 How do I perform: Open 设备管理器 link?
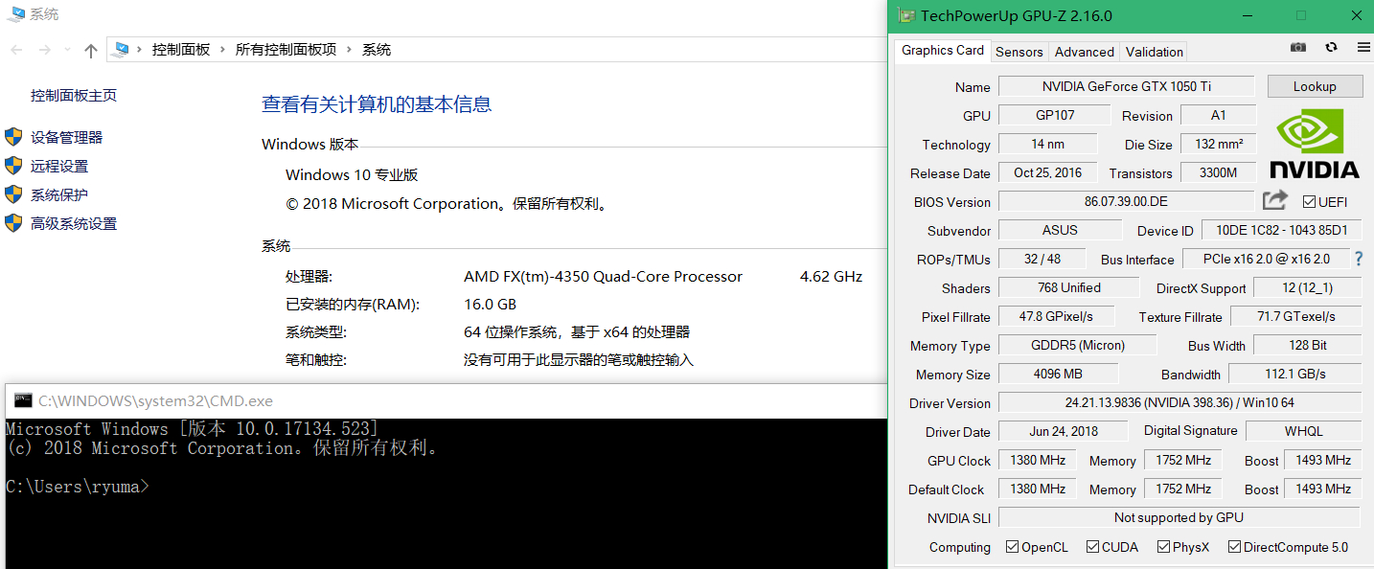(66, 137)
